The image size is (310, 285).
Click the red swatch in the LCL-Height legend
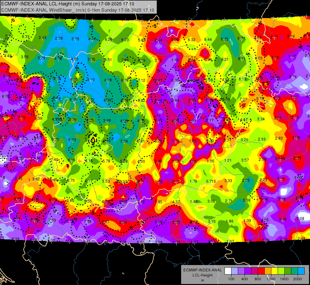(x=261, y=271)
